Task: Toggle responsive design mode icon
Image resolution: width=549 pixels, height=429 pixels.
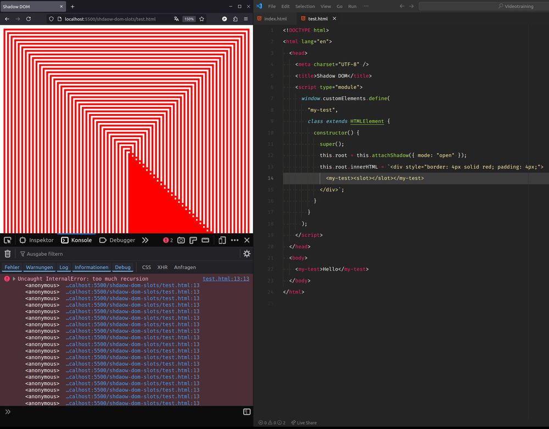Action: 222,240
